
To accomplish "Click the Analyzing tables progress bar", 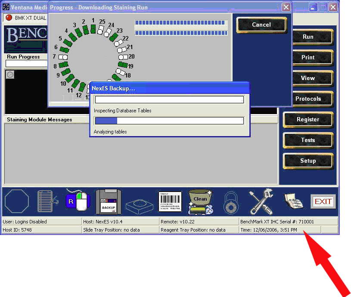I will pos(169,121).
